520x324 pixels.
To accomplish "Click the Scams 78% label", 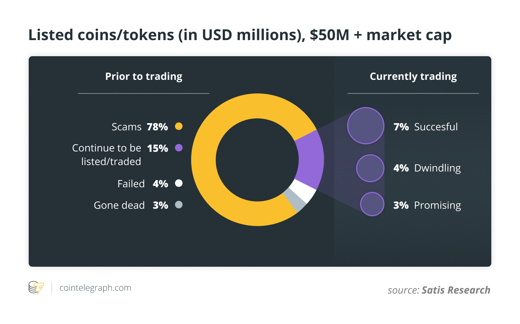I will click(140, 127).
